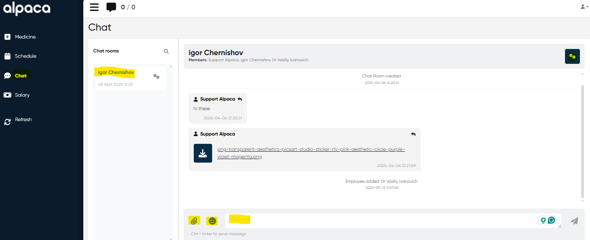Screen dimensions: 590x240
Task: Open settings gears for igor Chernishov room
Action: click(156, 77)
